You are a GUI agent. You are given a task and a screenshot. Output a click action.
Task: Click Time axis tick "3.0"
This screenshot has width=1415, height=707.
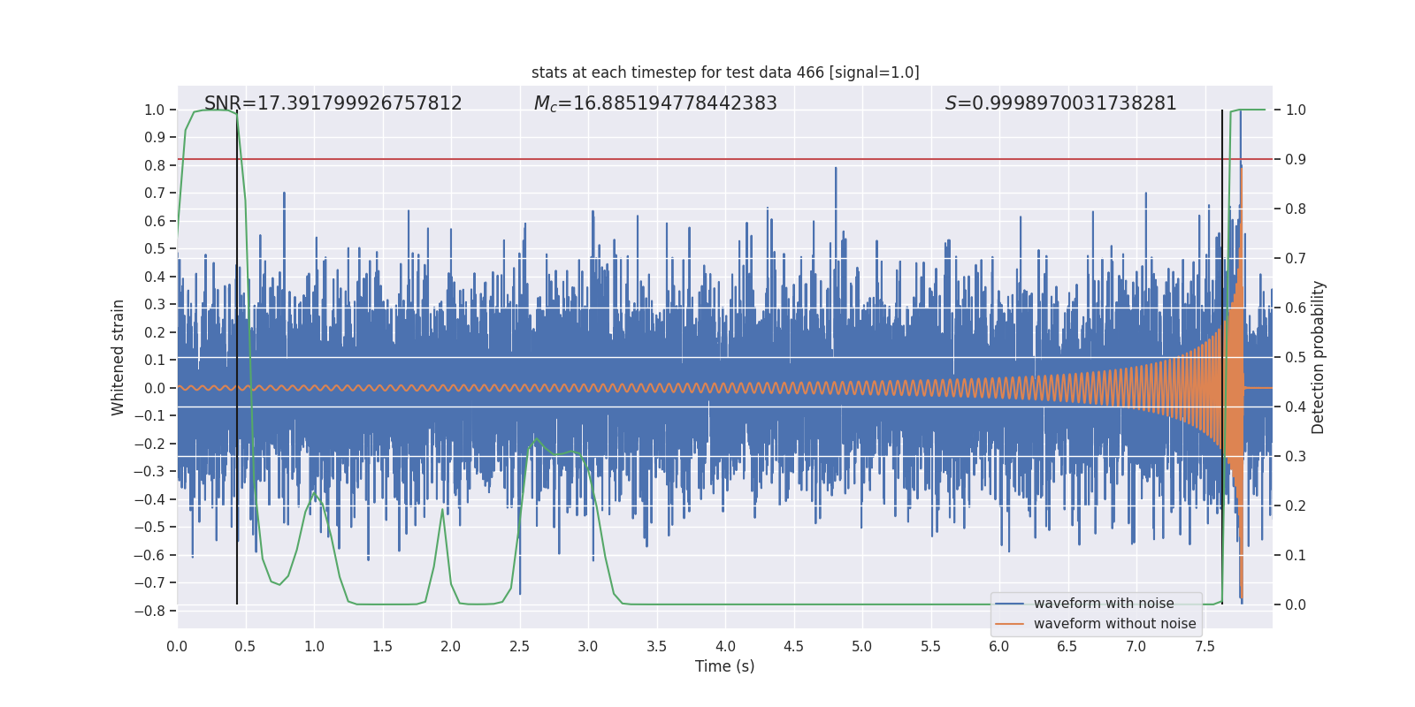coord(588,647)
